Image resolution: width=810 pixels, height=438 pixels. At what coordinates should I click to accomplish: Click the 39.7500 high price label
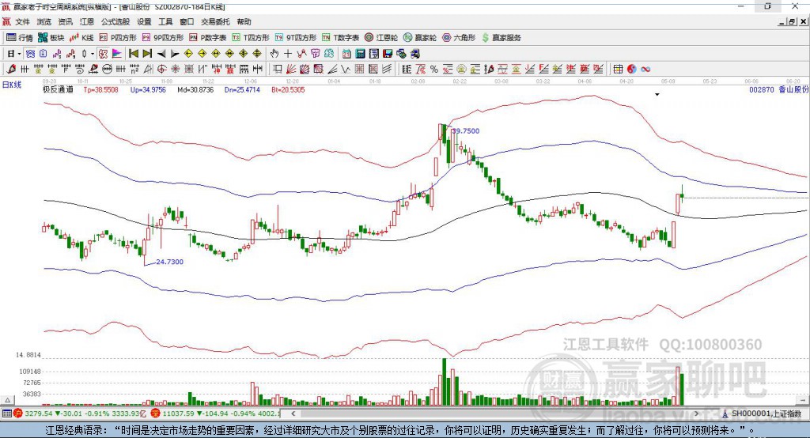tap(465, 130)
